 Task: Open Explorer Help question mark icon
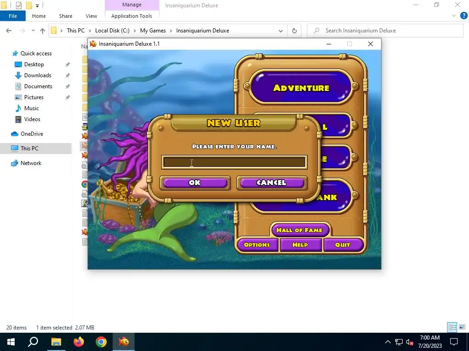point(464,16)
